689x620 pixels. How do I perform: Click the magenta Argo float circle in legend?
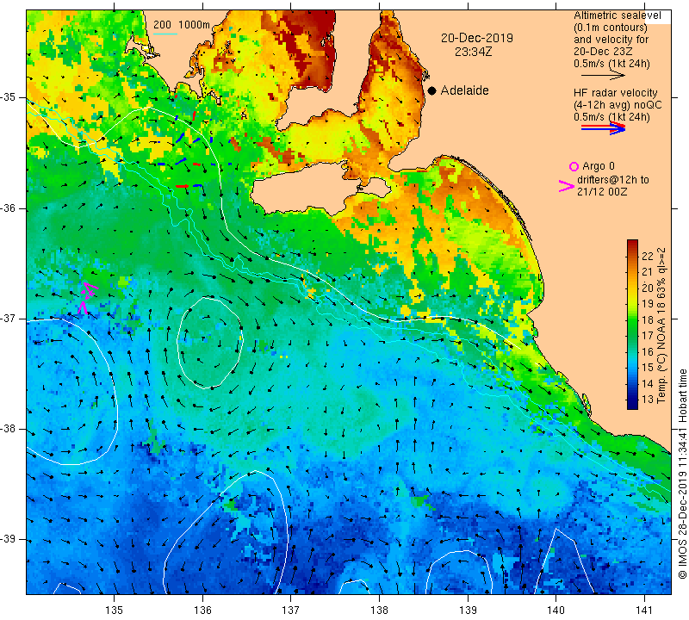574,166
